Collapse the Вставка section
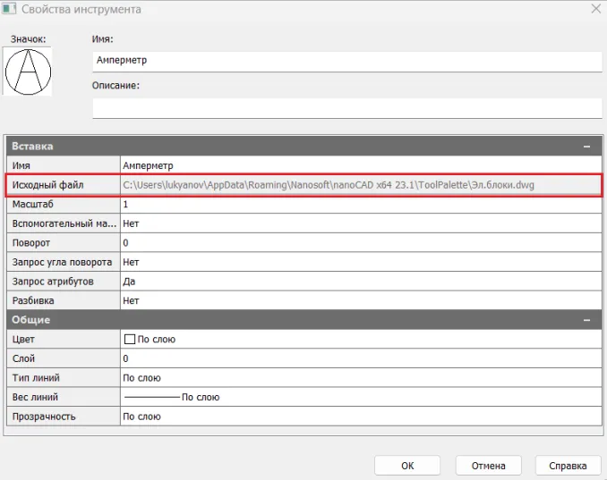This screenshot has width=607, height=480. click(x=586, y=146)
